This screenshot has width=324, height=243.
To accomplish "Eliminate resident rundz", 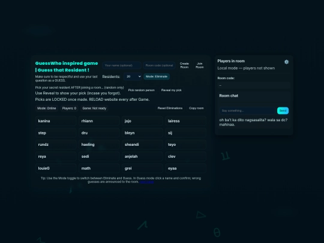I will (x=56, y=145).
